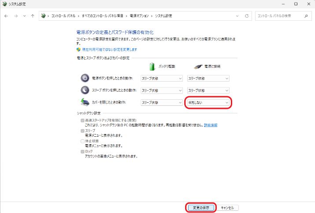Open sleep button plugged-in action dropdown
The width and height of the screenshot is (315, 213).
click(208, 90)
